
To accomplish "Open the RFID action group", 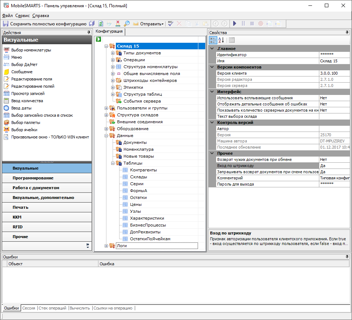I will click(x=47, y=227).
